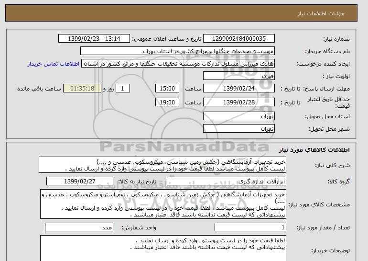Click the label ایجاد کننده درخواست
The height and width of the screenshot is (261, 368).
(323, 64)
